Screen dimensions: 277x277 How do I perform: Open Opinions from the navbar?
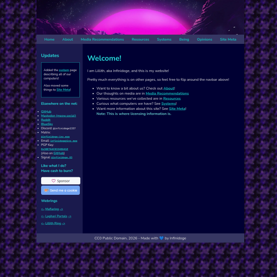[x=205, y=39]
